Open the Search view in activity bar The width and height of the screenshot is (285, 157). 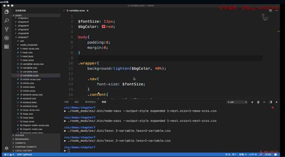pos(7,21)
